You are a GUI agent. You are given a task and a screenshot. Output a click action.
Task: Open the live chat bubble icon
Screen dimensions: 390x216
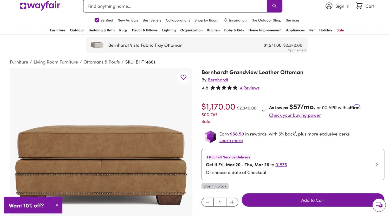click(379, 205)
